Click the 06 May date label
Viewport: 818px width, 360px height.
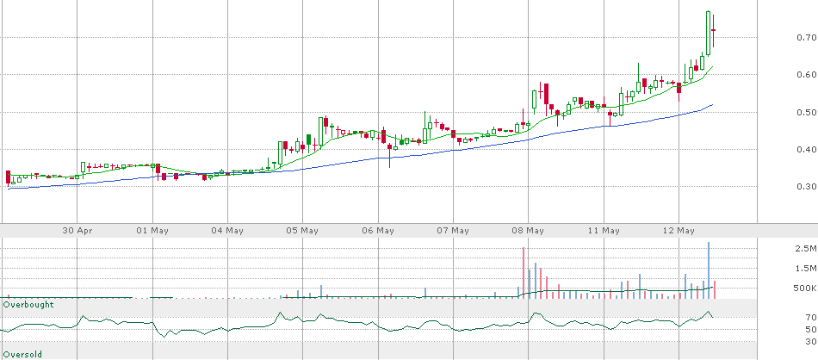(378, 230)
